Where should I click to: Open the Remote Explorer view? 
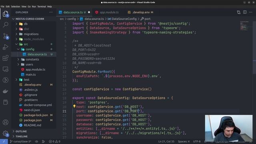[x=6, y=69]
